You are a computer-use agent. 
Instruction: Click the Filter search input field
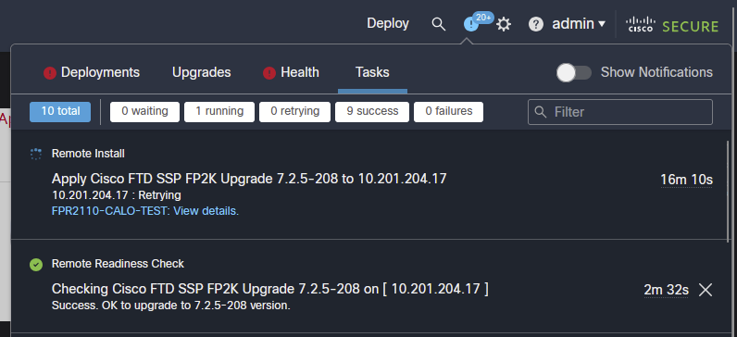tap(620, 112)
